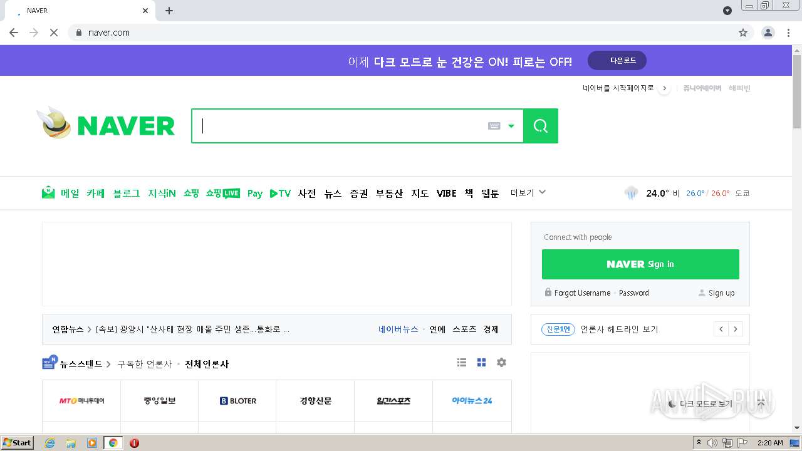Open 책 books link
This screenshot has height=451, width=802.
click(x=469, y=193)
